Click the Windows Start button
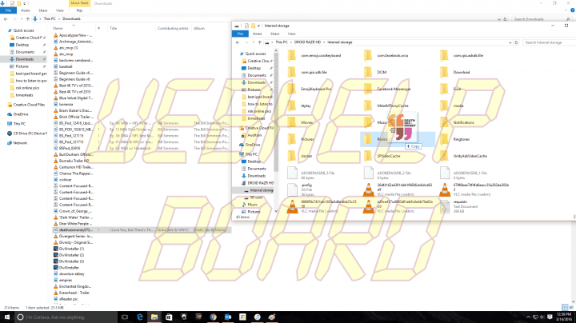This screenshot has height=323, width=576. pyautogui.click(x=7, y=317)
